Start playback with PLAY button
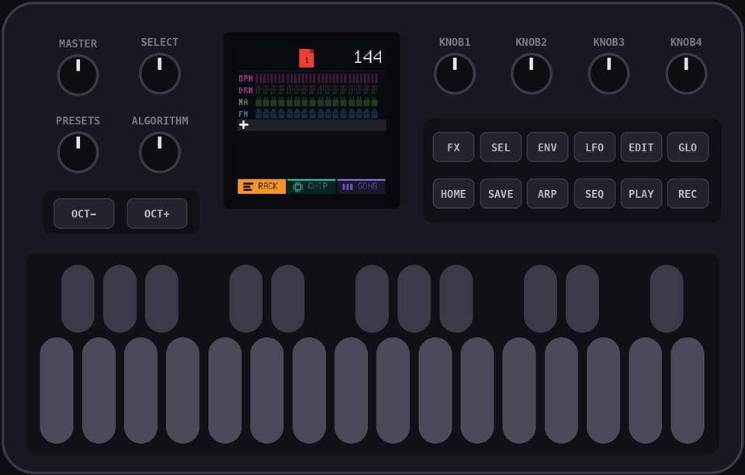This screenshot has height=475, width=745. point(641,194)
